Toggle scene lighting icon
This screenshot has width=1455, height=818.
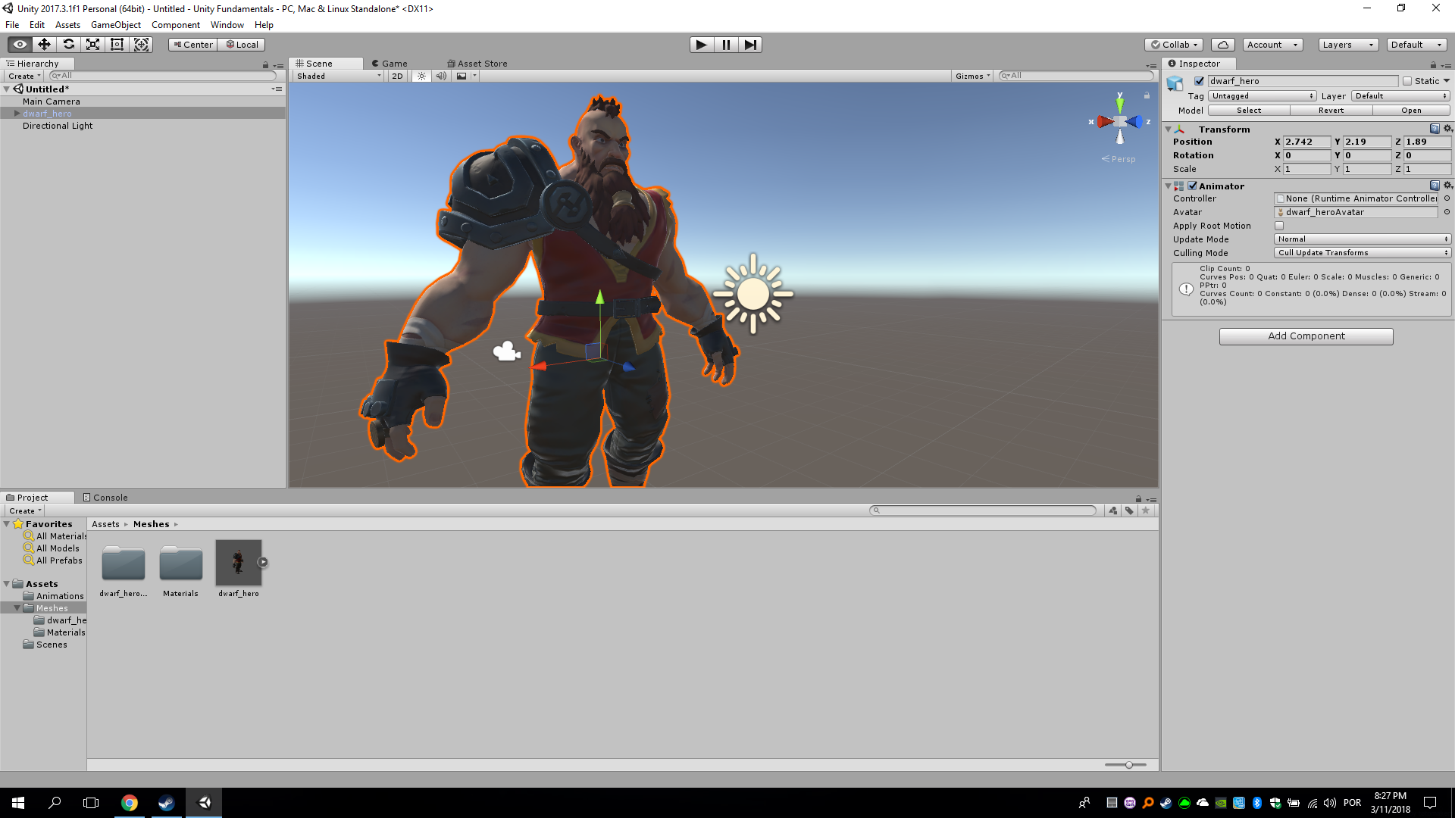[x=422, y=76]
